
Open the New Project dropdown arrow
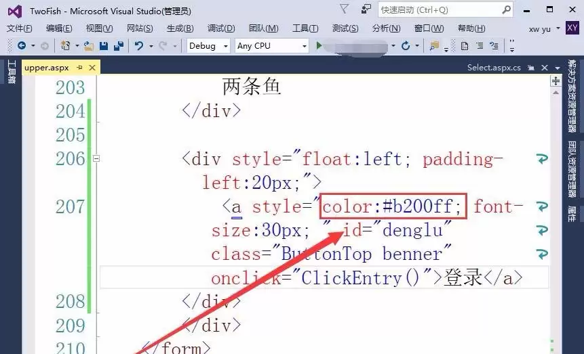[77, 46]
